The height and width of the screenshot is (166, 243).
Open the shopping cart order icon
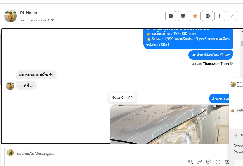pyautogui.click(x=227, y=162)
